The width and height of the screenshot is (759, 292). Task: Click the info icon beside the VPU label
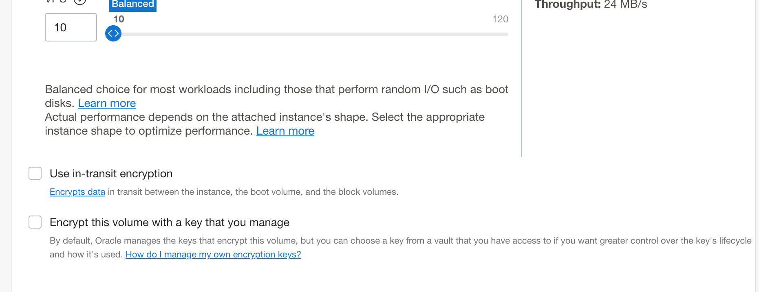pyautogui.click(x=80, y=2)
